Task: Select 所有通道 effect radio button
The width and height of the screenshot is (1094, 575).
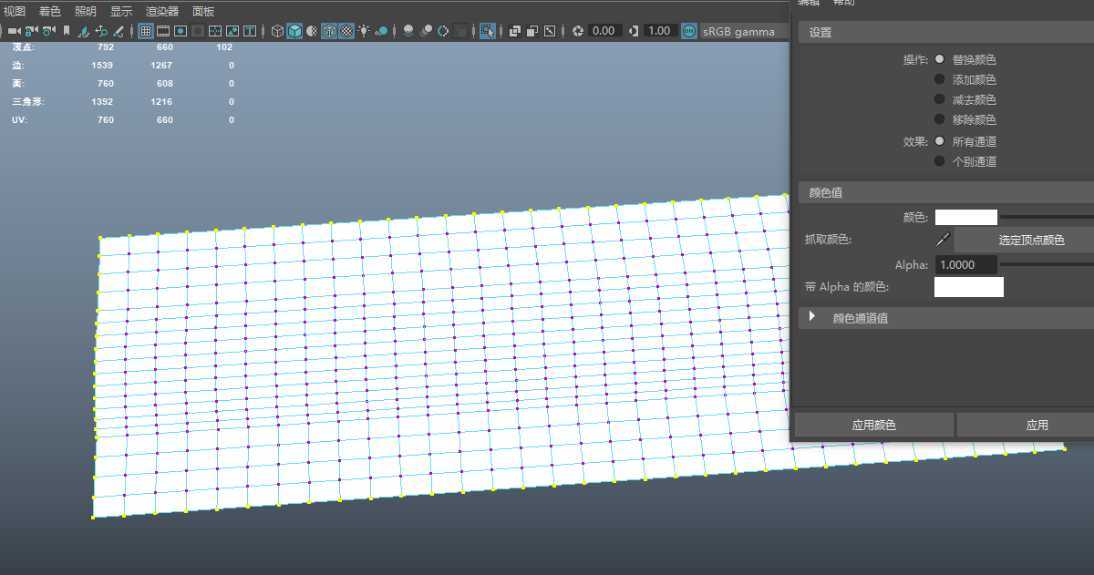Action: [940, 141]
